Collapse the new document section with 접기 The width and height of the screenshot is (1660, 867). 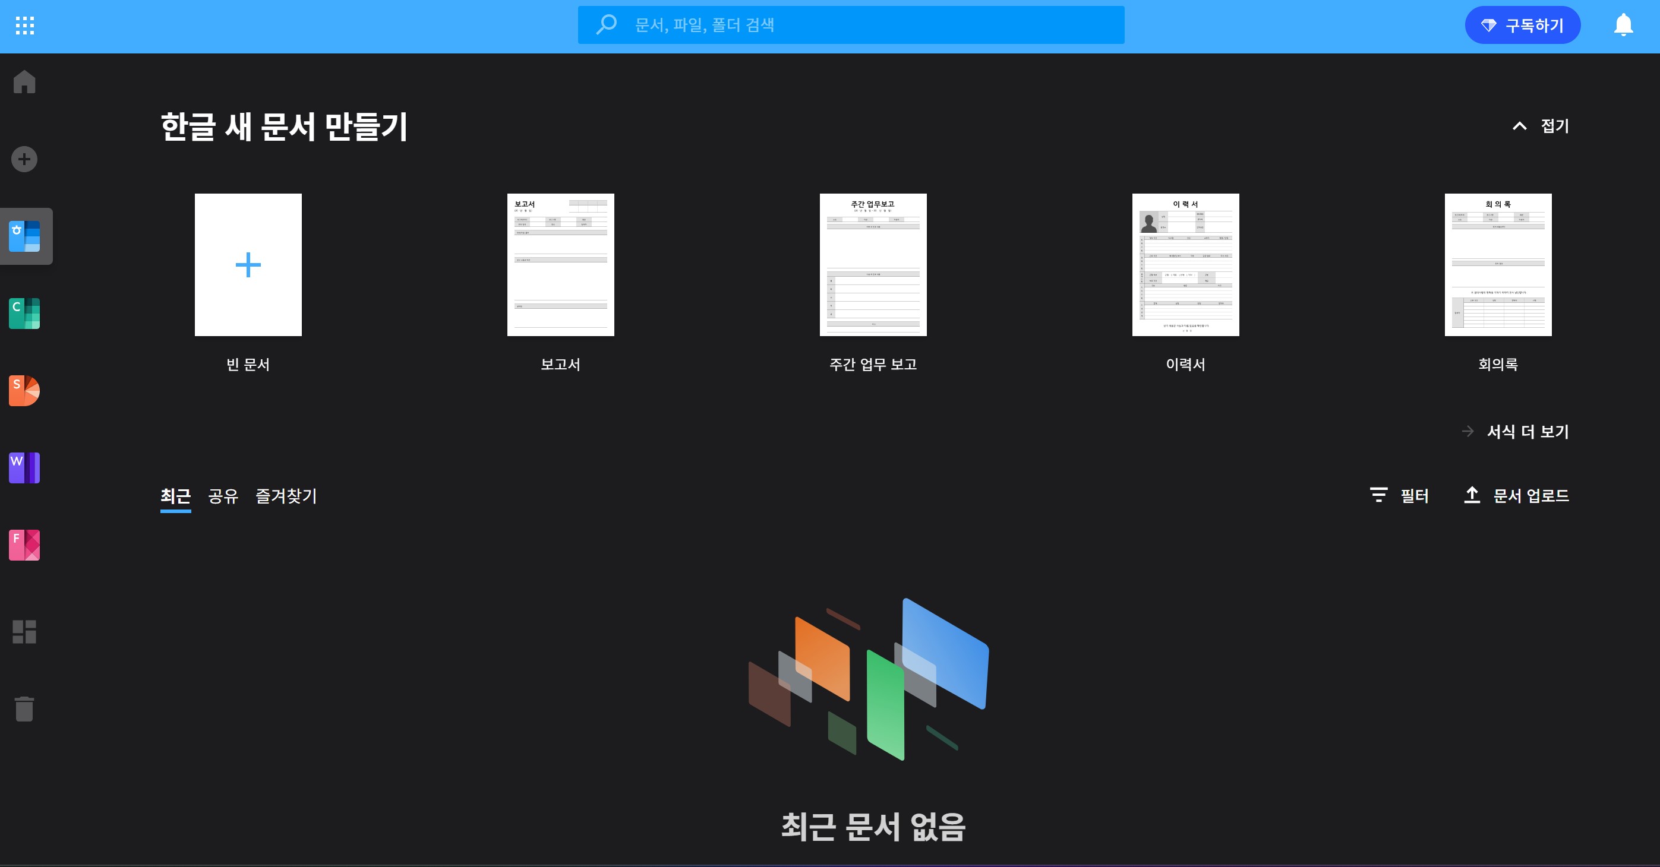coord(1541,126)
